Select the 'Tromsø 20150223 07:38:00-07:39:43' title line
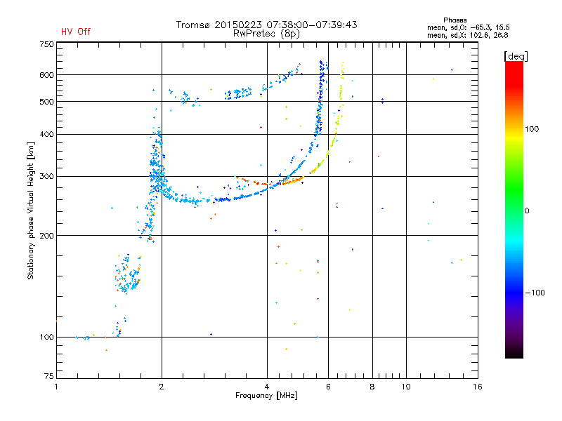562x421 pixels. coord(266,25)
